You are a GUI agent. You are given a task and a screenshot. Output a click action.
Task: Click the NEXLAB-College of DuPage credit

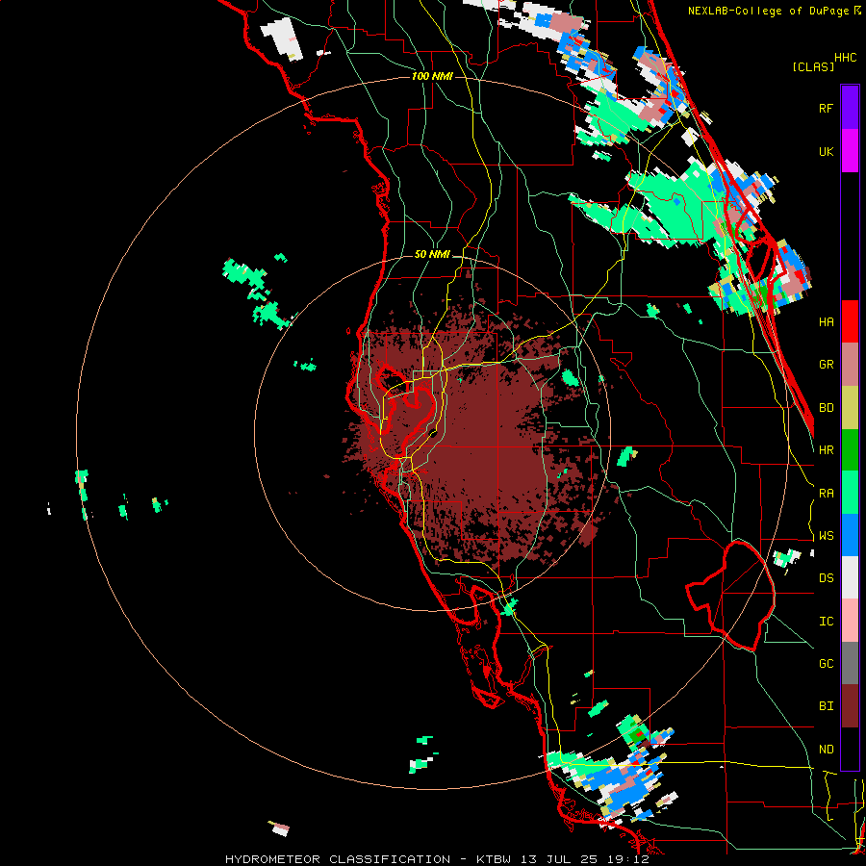[769, 11]
